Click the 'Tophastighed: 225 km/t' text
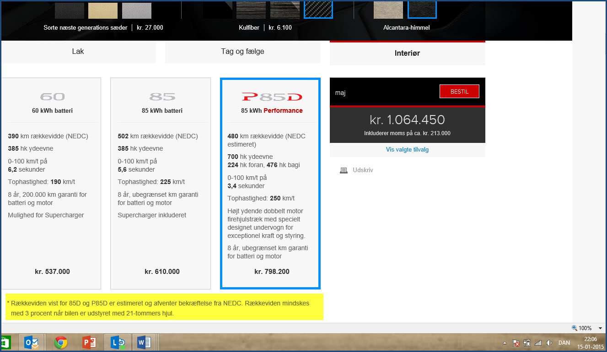 [x=151, y=182]
